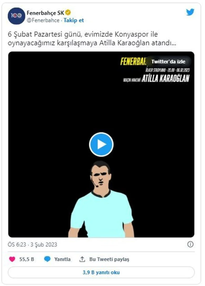Click the tweet timestamp 3 Şub 2023
This screenshot has height=286, width=205.
(x=44, y=244)
